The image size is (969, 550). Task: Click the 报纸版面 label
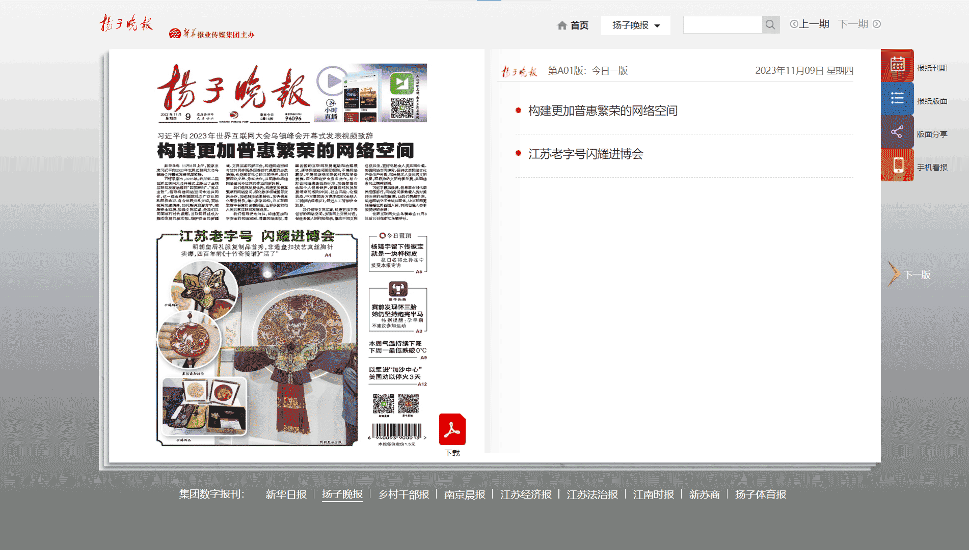point(932,101)
